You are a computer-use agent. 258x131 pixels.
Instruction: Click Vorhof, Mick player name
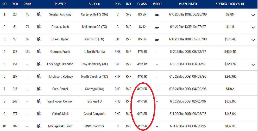(x=60, y=114)
